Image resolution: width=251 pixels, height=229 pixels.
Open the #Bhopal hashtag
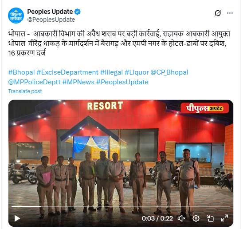[21, 72]
